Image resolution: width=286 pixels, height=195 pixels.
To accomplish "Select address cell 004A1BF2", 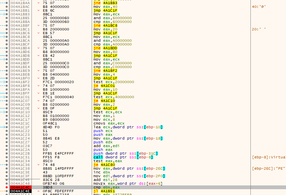I will pos(20,82).
